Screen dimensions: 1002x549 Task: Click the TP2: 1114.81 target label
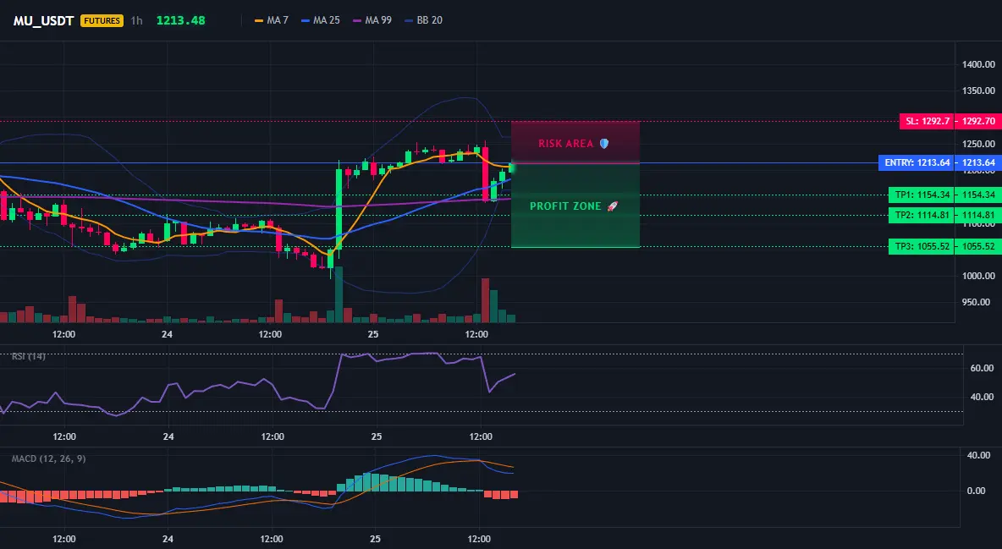(921, 216)
